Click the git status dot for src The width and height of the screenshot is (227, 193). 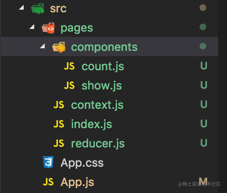[203, 7]
